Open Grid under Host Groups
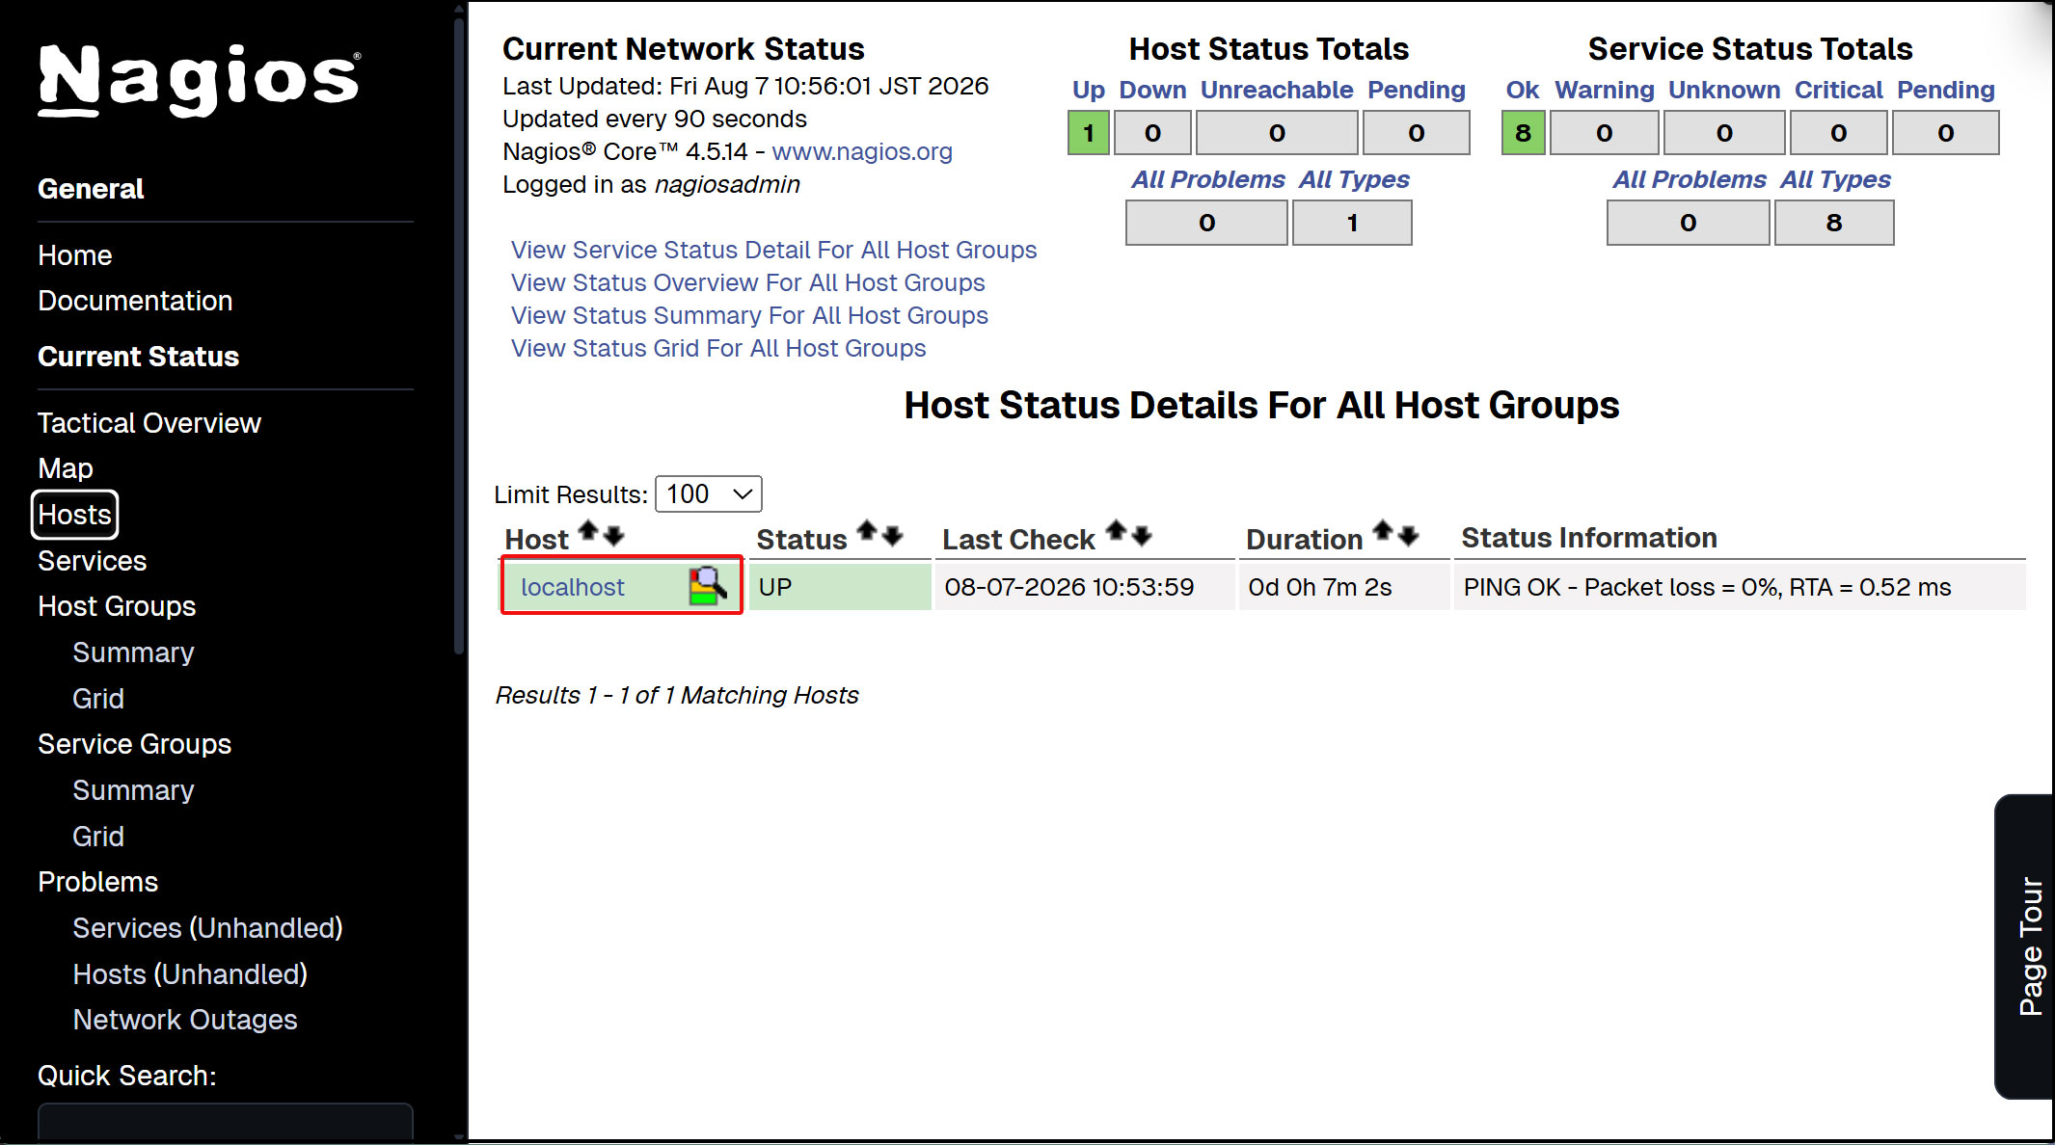 (98, 699)
